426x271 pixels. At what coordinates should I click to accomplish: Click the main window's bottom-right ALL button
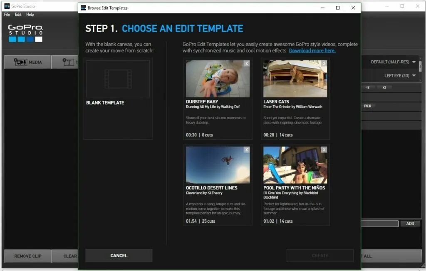point(391,256)
